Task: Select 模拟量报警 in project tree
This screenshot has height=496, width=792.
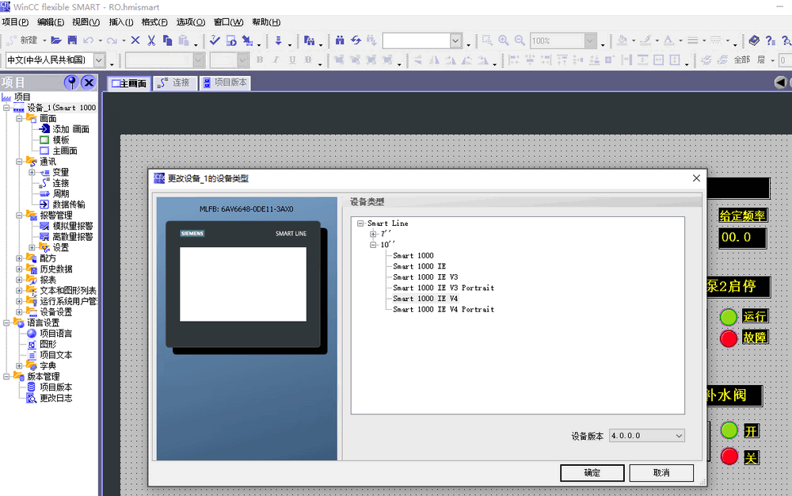Action: pyautogui.click(x=73, y=226)
